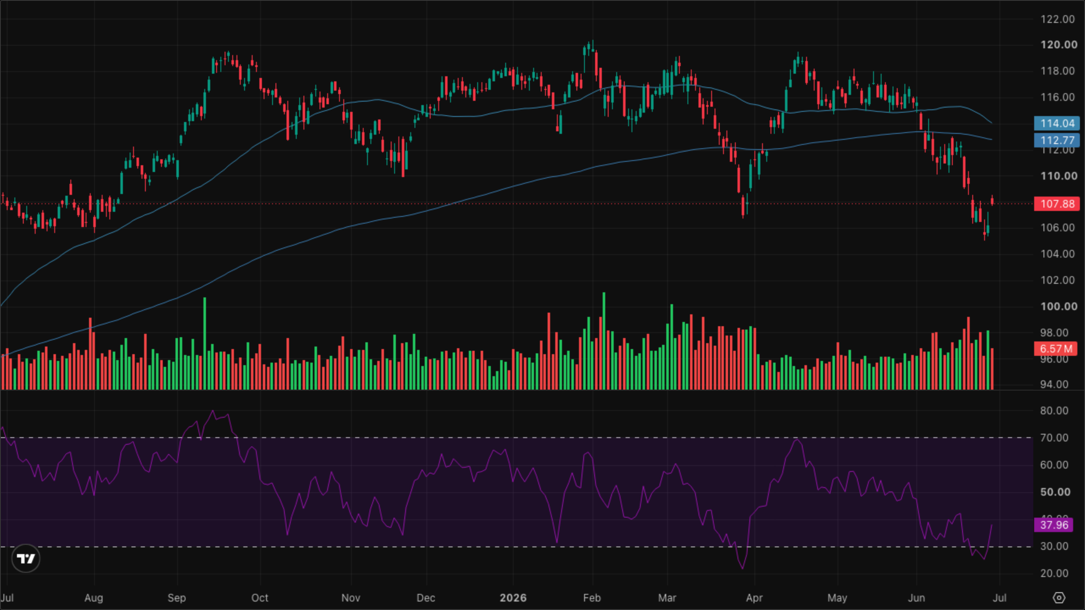1085x610 pixels.
Task: Click the Apr label on time axis
Action: coord(754,598)
